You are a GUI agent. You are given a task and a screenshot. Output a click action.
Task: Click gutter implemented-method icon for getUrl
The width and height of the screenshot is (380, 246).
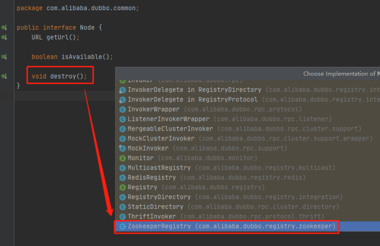click(x=4, y=37)
